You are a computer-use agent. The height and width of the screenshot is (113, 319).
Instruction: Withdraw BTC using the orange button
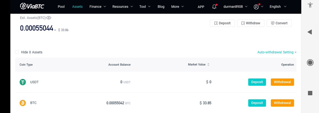282,103
